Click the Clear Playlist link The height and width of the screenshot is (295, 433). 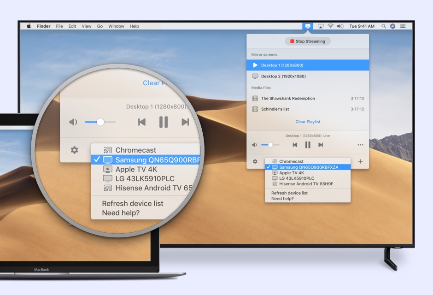308,121
